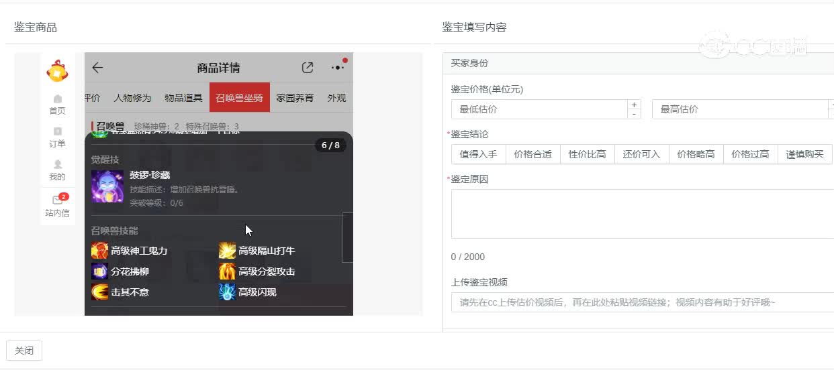834x370 pixels.
Task: Click the 召唤兽技能 label
Action: (115, 231)
